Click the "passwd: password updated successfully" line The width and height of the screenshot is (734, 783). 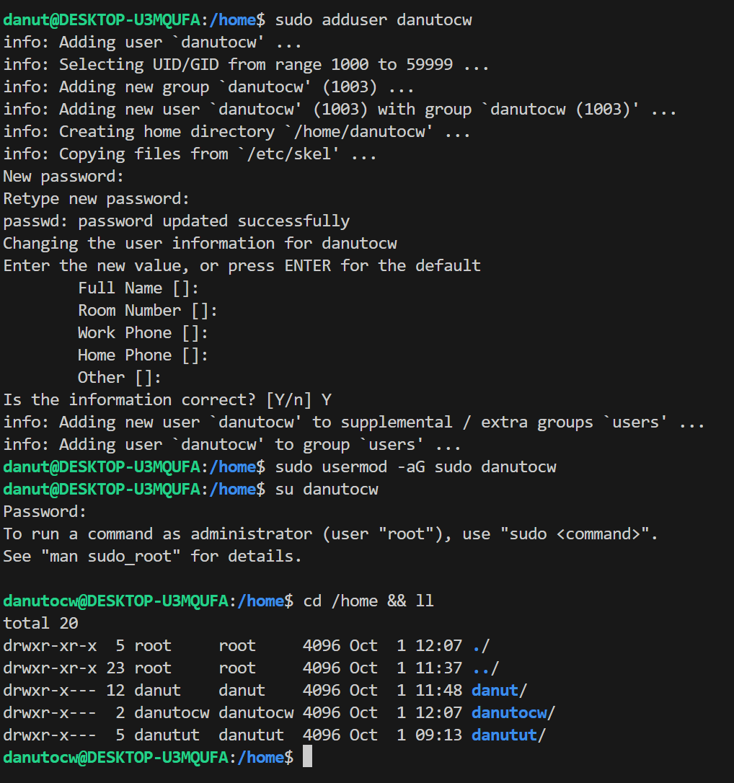[176, 221]
